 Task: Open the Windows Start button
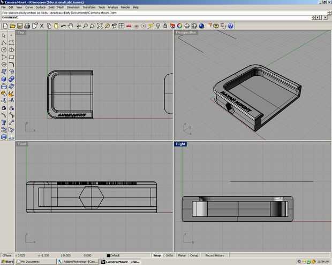click(7, 262)
